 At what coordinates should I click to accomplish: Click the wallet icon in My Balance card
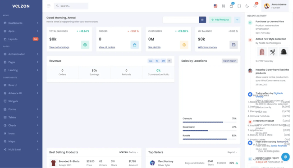coord(233,45)
